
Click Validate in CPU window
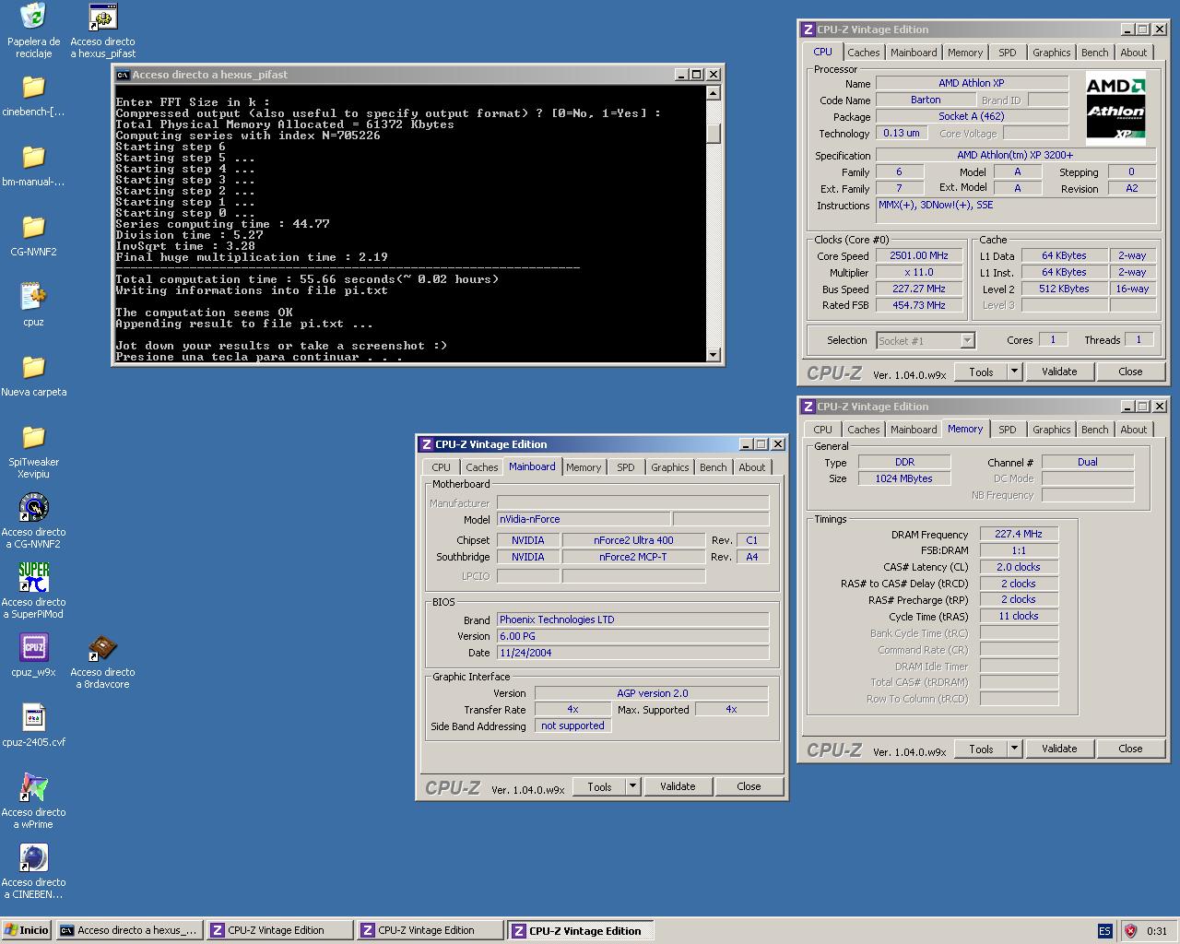coord(1060,372)
